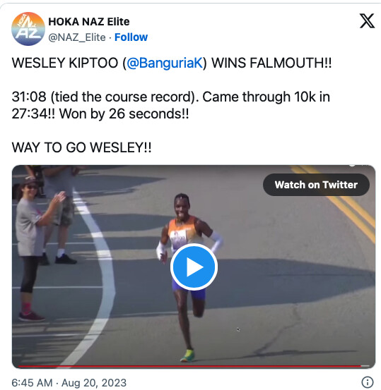The height and width of the screenshot is (390, 381).
Task: Click the @NAZ_Elite handle
Action: (77, 37)
